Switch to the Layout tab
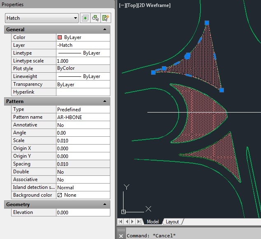Viewport: 261px width, 239px height. [x=172, y=222]
